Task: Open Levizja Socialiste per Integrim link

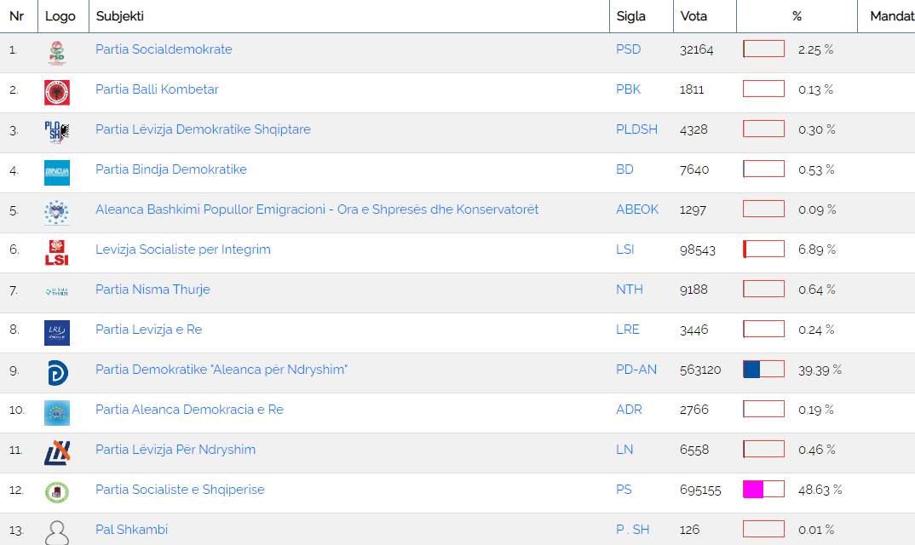Action: point(183,250)
